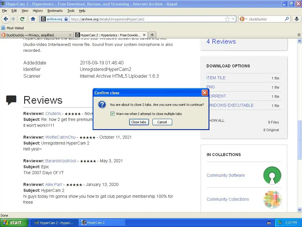302x227 pixels.
Task: Click the list all tabs icon
Action: point(299,35)
